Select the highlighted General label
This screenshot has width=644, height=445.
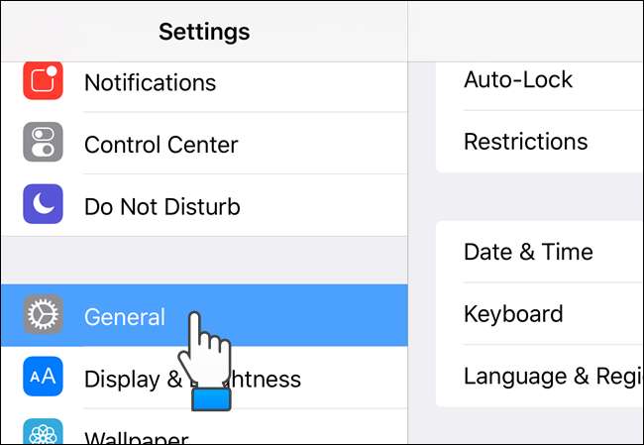124,317
